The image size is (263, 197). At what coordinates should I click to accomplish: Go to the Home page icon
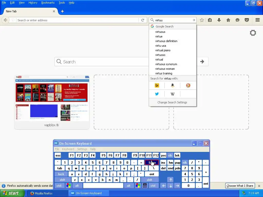(x=228, y=20)
